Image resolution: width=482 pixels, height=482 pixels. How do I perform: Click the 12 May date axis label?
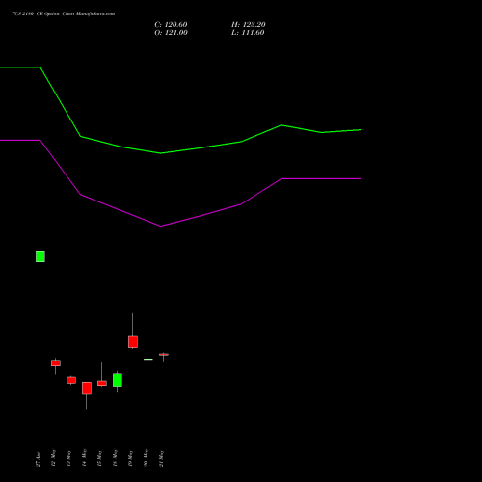tap(53, 458)
